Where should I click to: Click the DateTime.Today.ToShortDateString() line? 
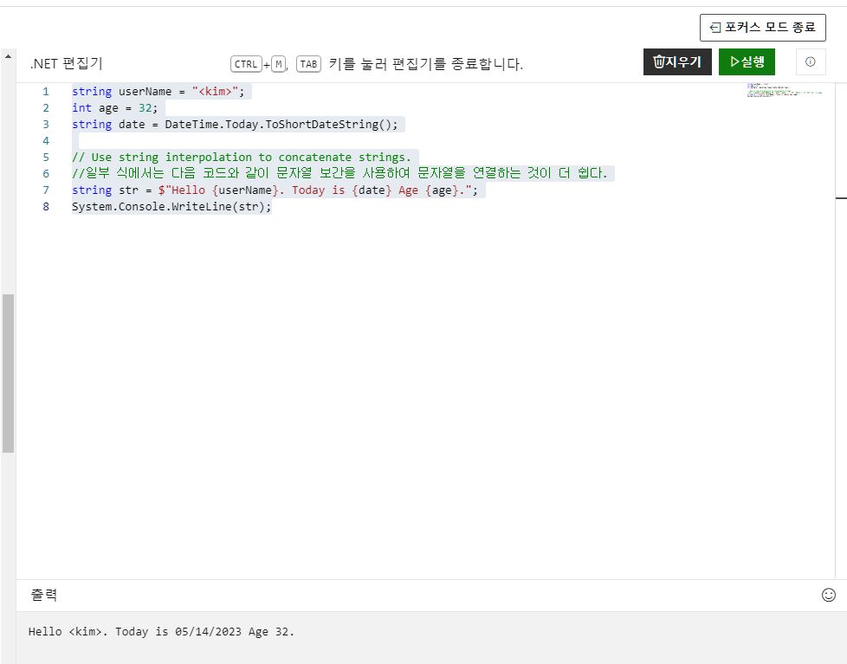235,125
